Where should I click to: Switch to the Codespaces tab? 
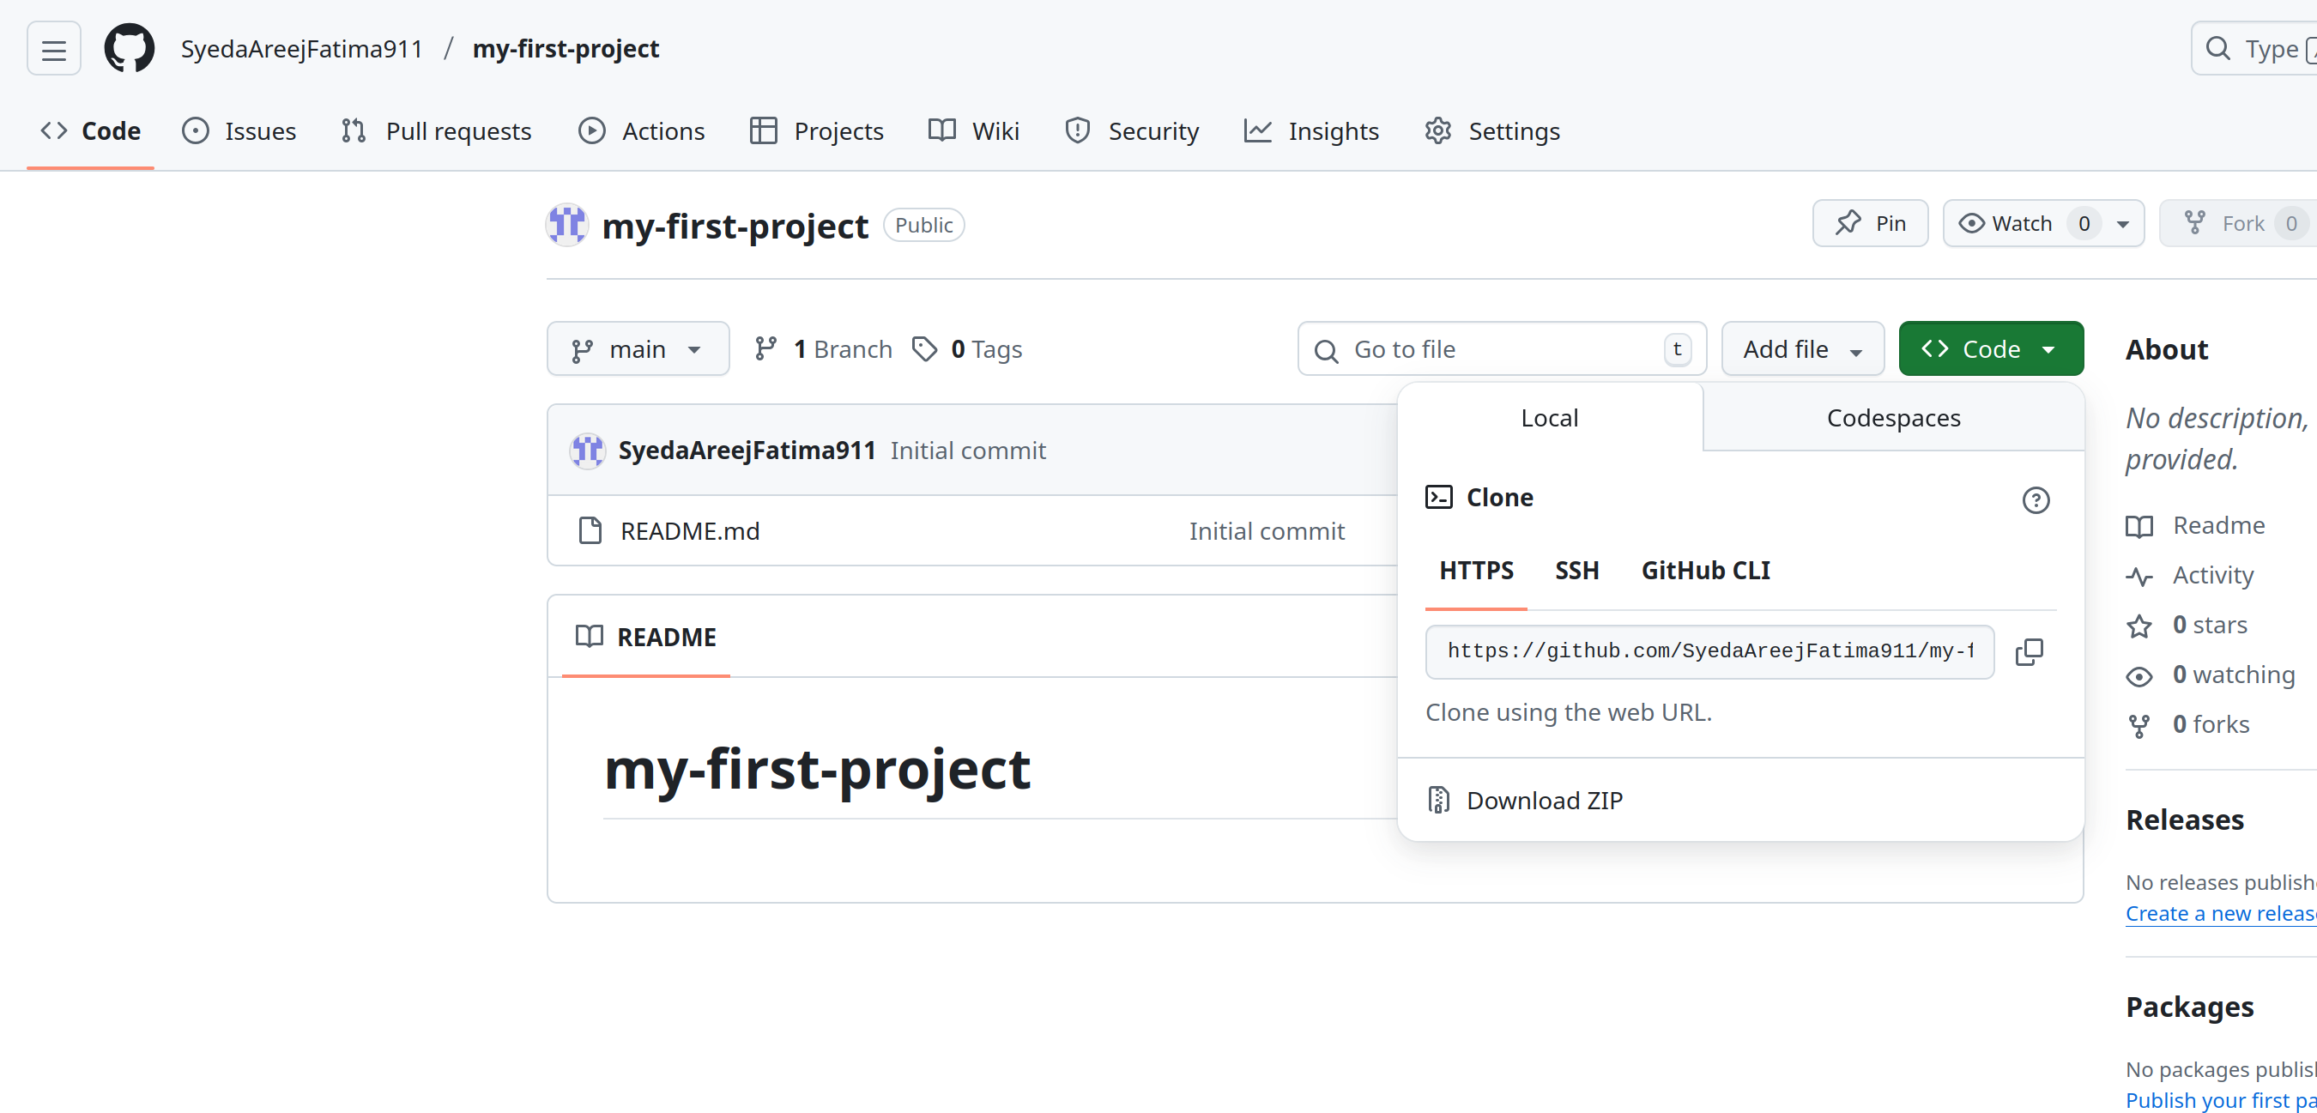point(1893,419)
